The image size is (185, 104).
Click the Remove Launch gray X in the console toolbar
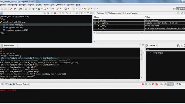point(146,84)
